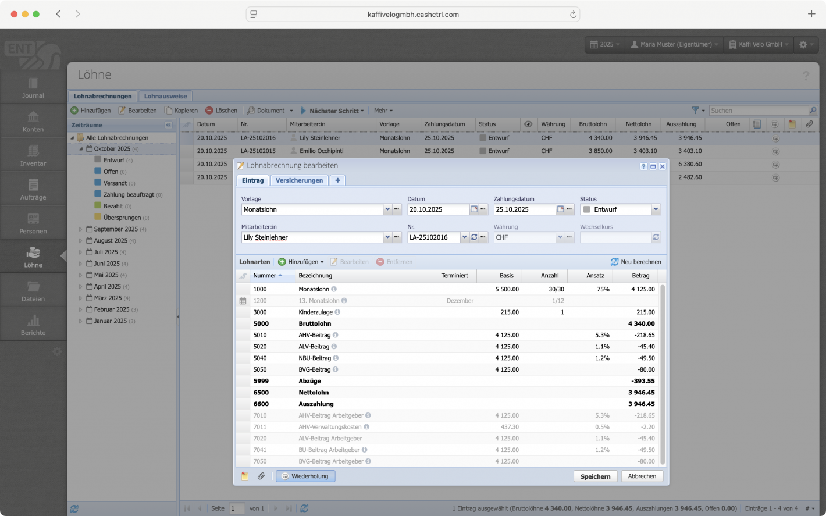Switch to the Versicherungen tab in the dialog

click(298, 180)
